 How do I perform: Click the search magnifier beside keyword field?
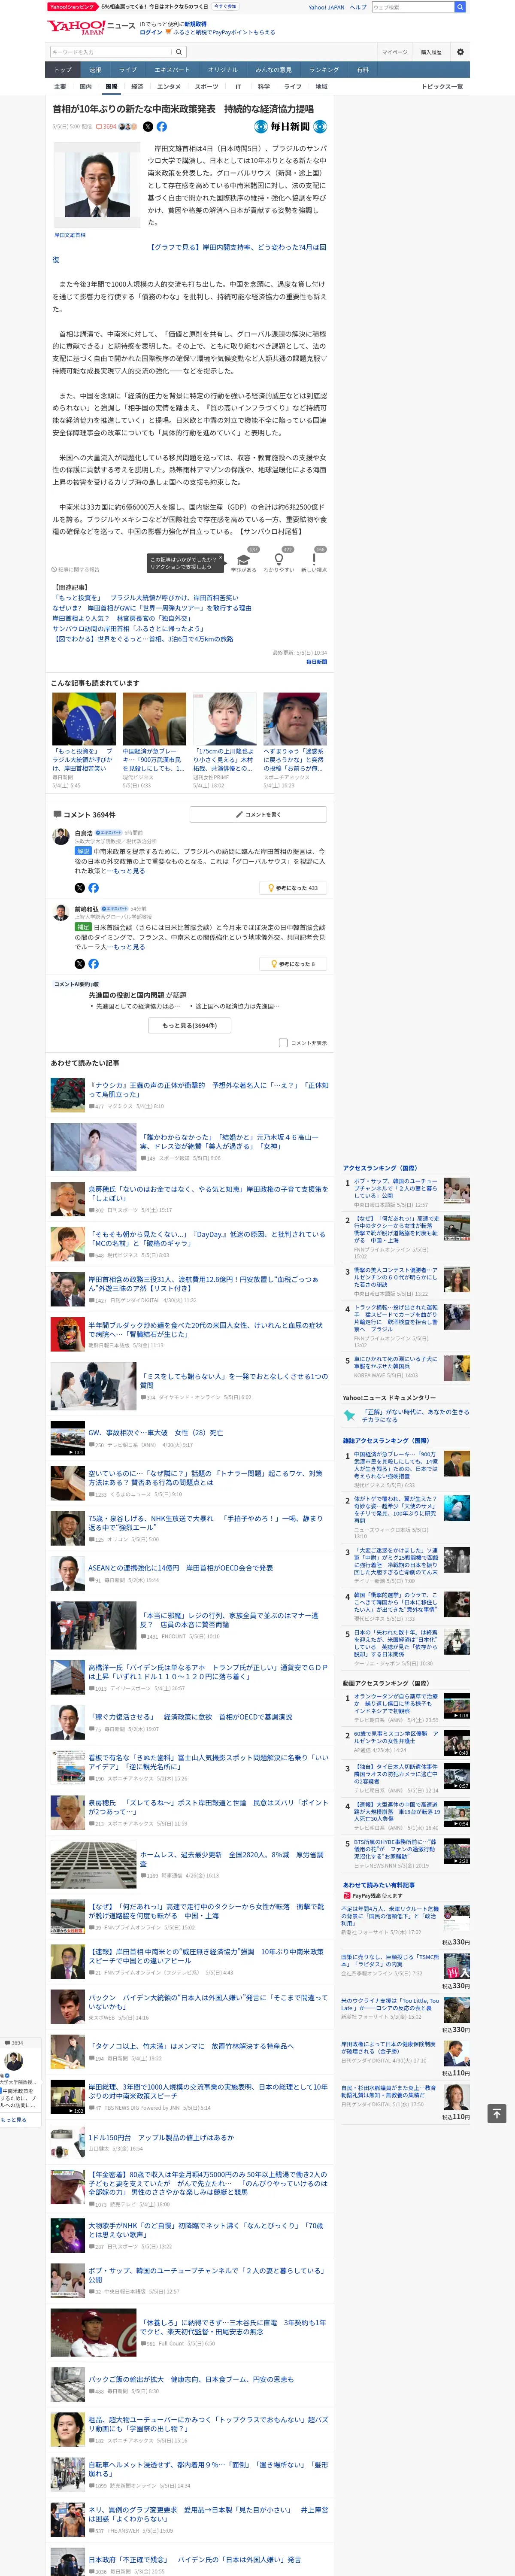[x=179, y=52]
